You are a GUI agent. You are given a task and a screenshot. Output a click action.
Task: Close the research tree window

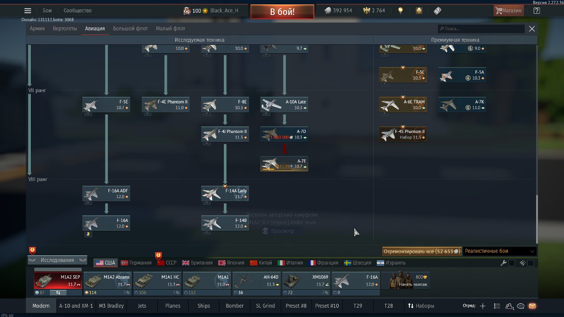(532, 29)
